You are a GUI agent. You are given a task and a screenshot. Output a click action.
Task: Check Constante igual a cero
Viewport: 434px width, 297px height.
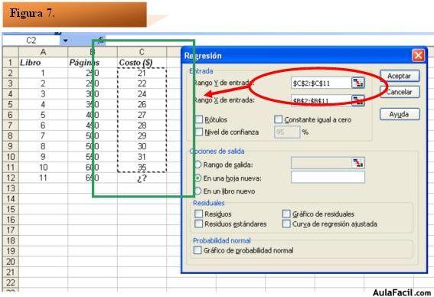(278, 119)
